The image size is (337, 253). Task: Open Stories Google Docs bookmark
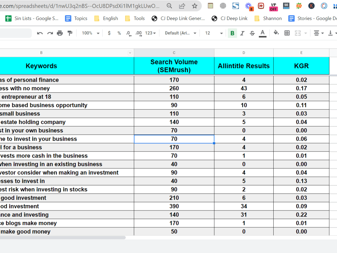coord(312,19)
